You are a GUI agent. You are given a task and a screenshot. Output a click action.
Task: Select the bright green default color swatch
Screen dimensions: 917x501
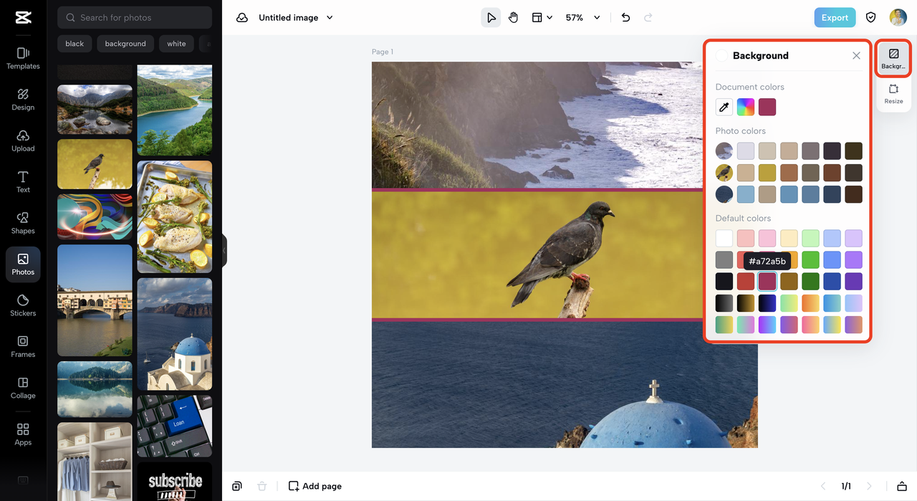point(810,259)
